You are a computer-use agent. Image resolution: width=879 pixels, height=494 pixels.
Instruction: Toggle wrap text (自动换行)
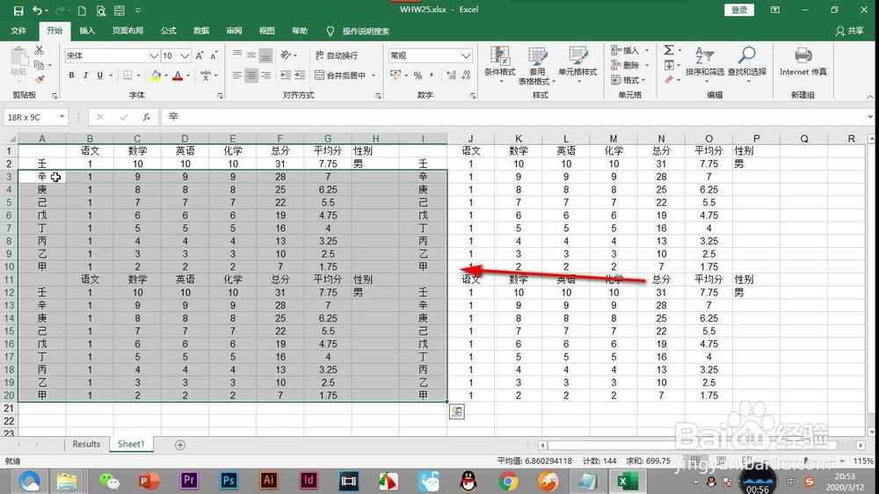pyautogui.click(x=337, y=55)
